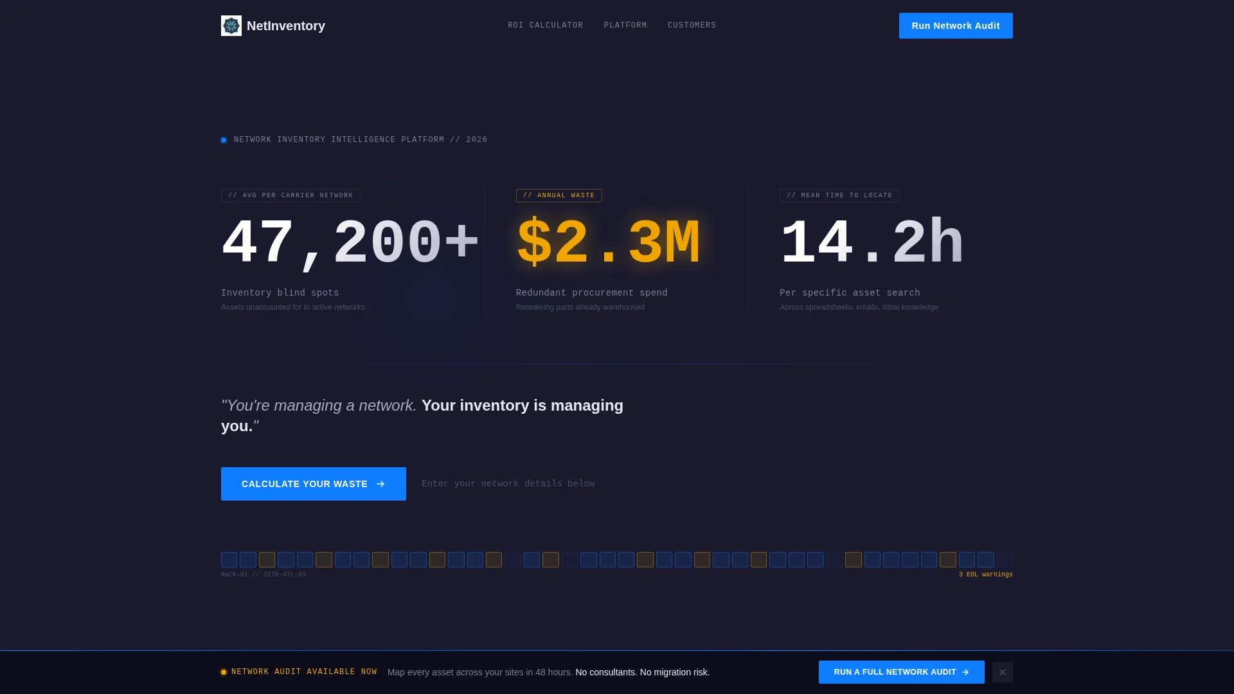
Task: Click the blue dot beside Network Inventory Intelligence
Action: click(x=224, y=140)
